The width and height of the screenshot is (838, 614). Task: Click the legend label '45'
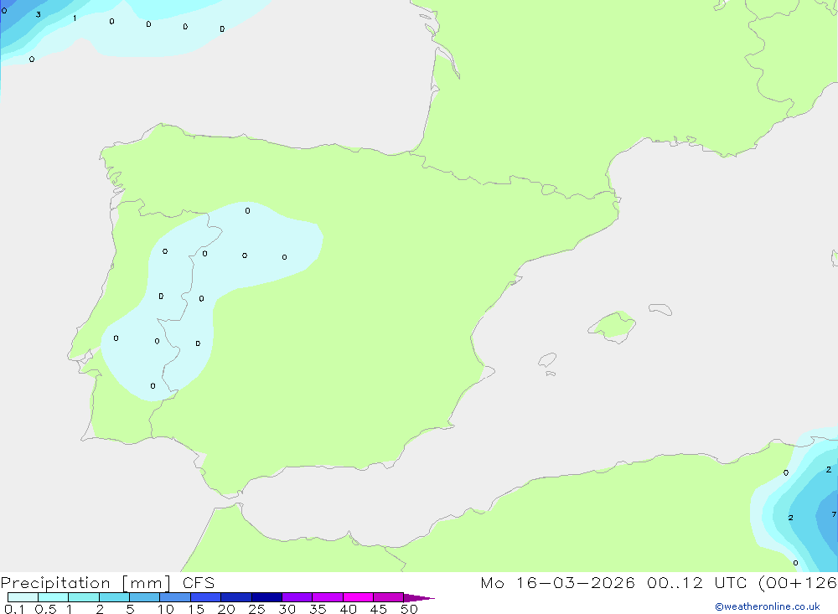pos(379,609)
